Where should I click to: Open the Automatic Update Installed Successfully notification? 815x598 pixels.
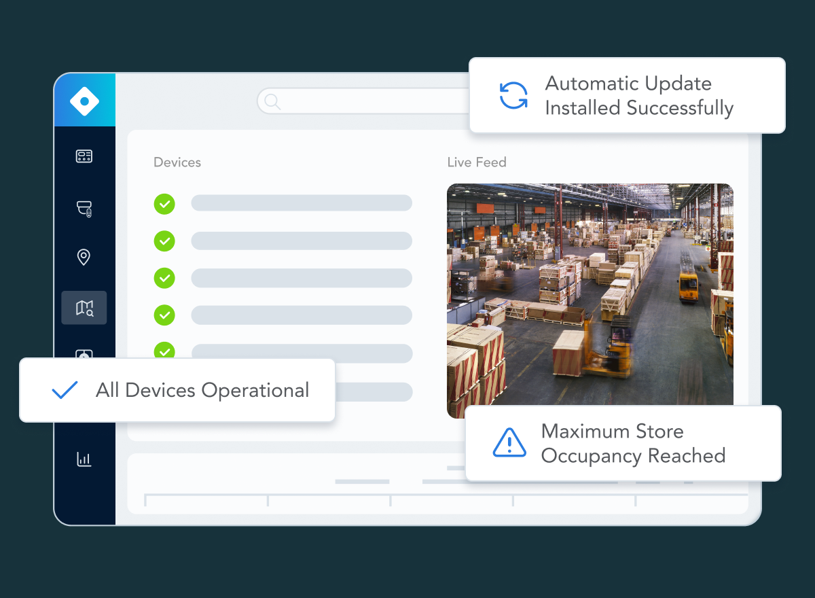pos(638,96)
